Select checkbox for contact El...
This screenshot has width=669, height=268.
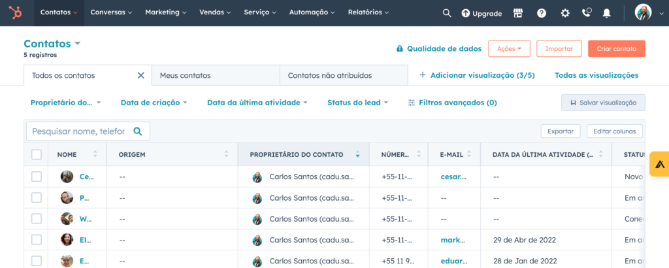click(x=37, y=240)
